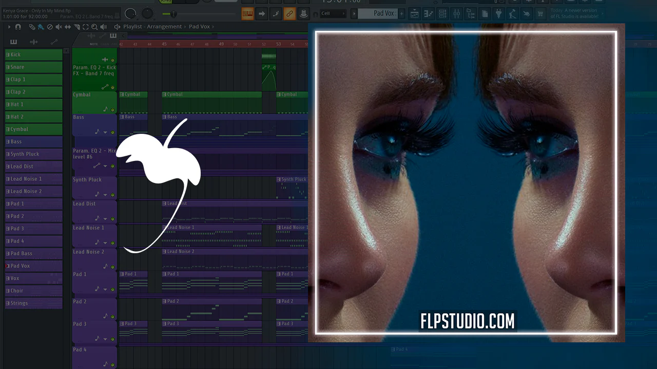Expand the Bass track dropdown arrow
The height and width of the screenshot is (369, 657).
[x=105, y=132]
